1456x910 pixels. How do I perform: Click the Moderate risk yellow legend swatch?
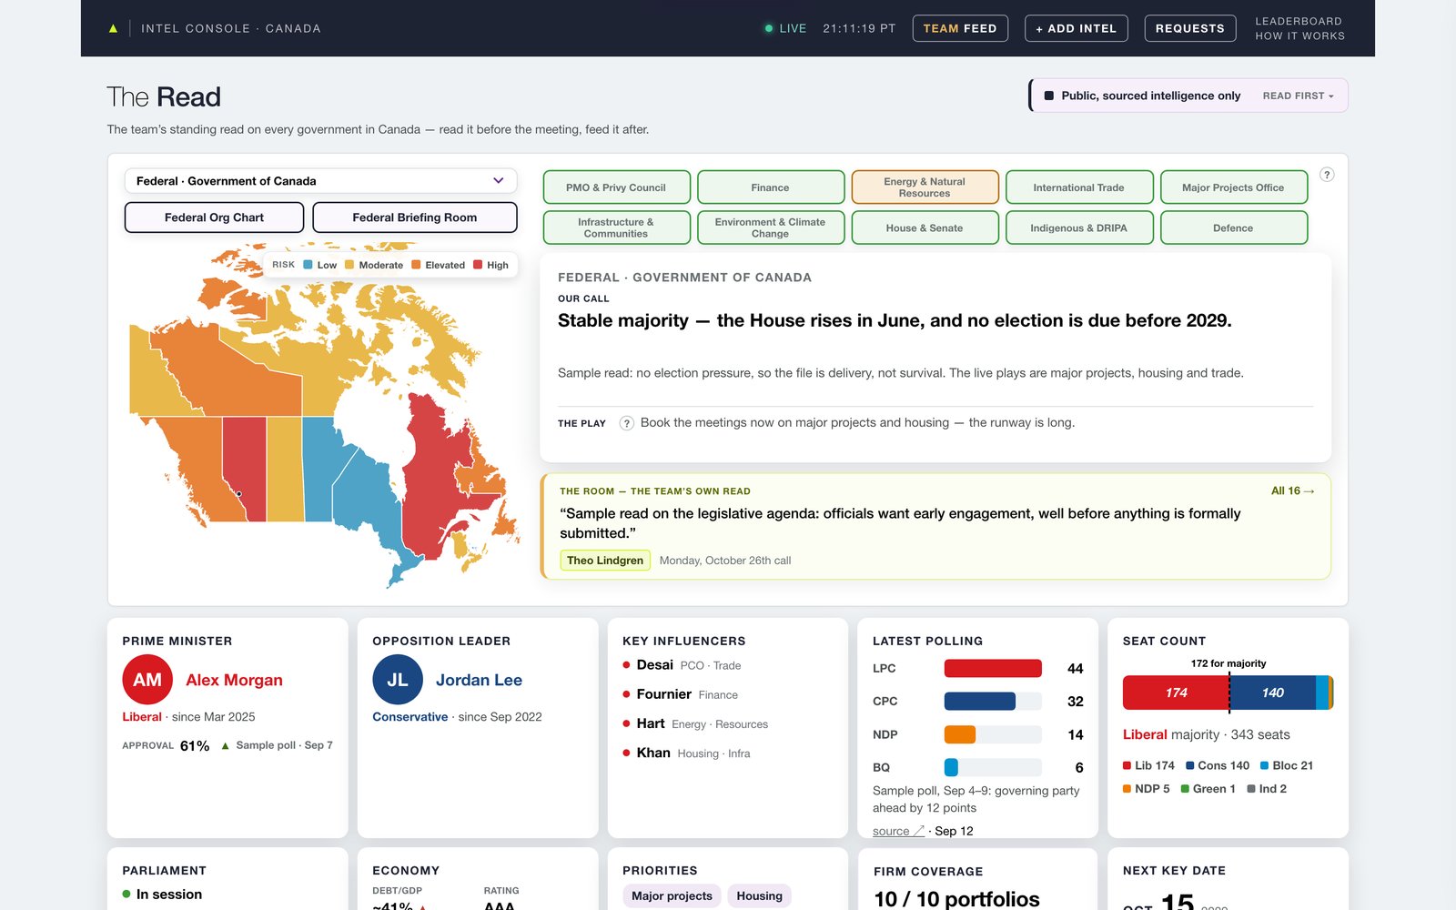[349, 265]
